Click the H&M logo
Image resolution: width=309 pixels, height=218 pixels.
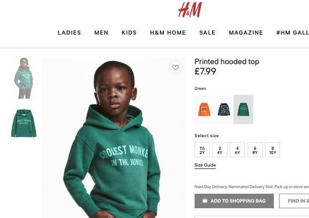pos(190,10)
